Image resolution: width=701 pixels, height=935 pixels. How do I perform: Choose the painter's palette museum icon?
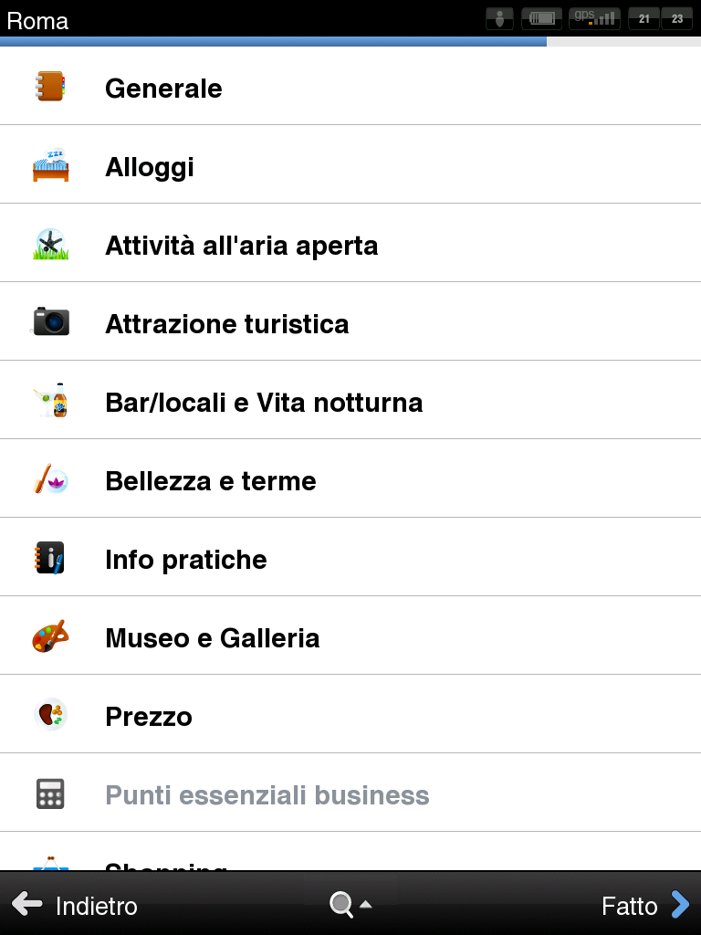tap(51, 636)
